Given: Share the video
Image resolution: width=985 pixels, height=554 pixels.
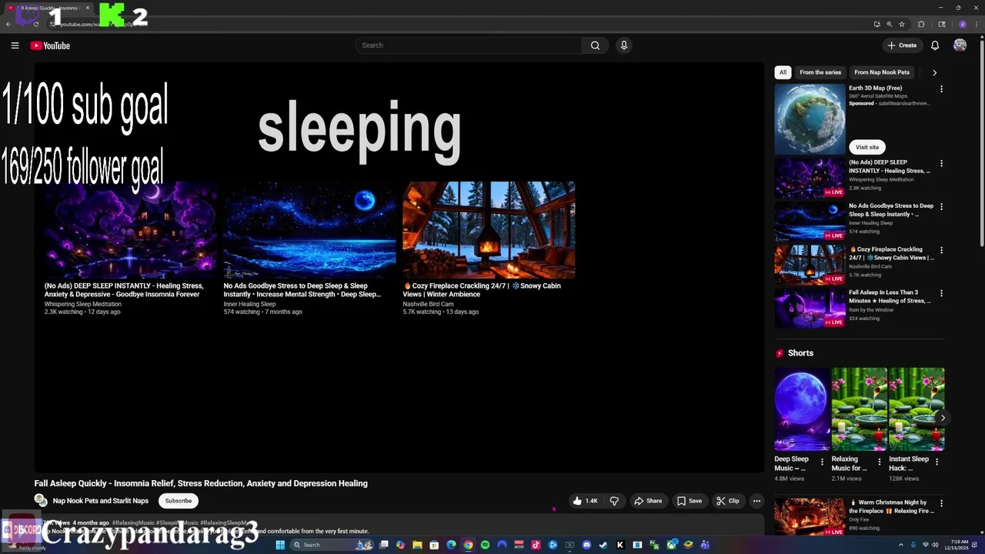Looking at the screenshot, I should 648,501.
